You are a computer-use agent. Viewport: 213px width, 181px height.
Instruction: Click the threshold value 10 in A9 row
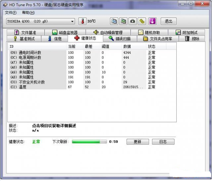(104, 72)
